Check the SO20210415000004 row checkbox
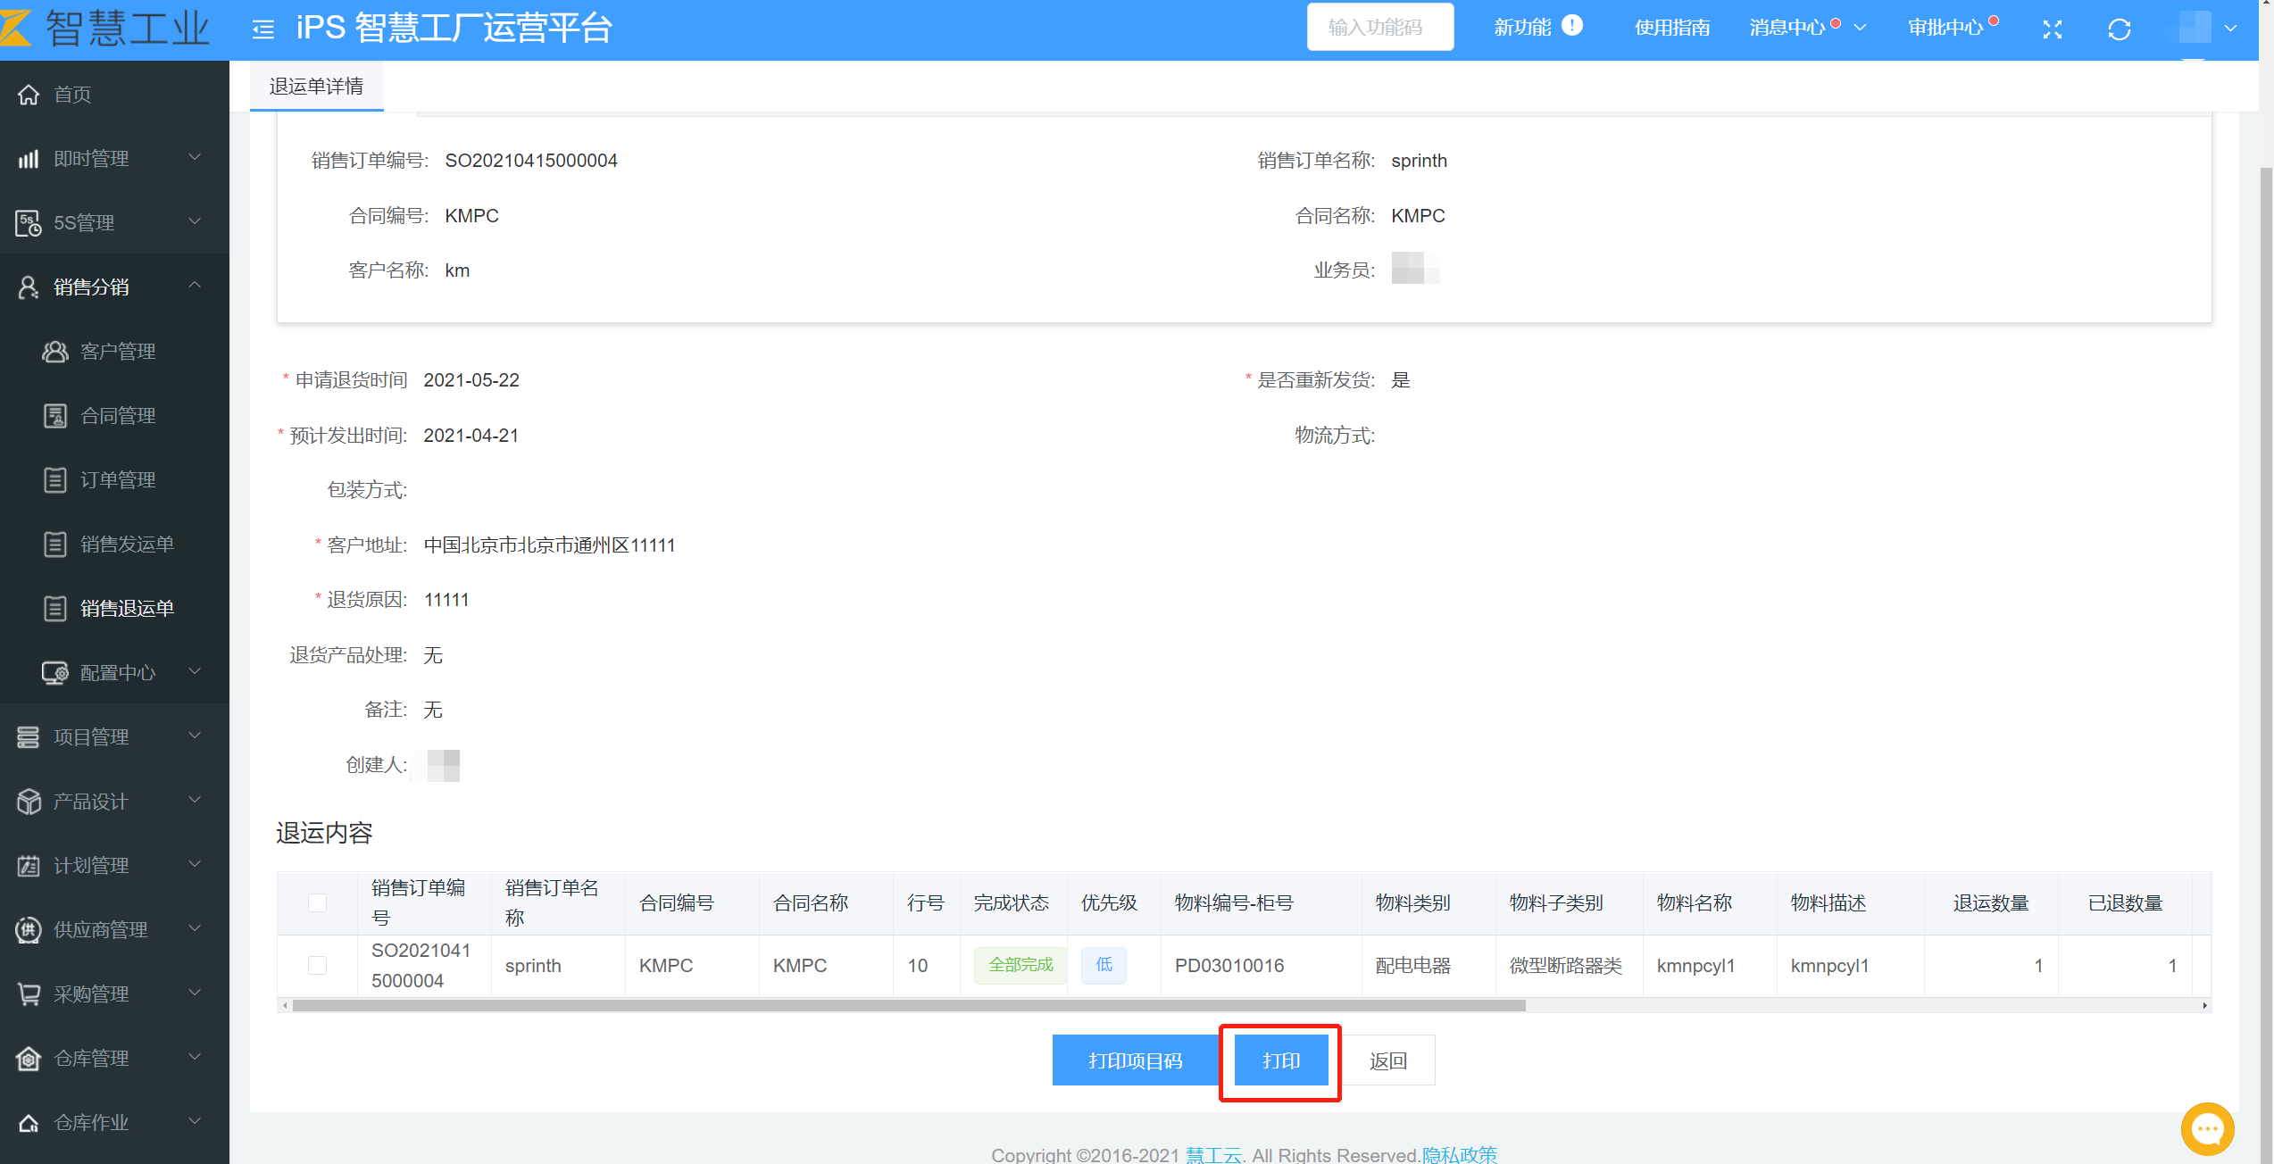The height and width of the screenshot is (1164, 2274). point(317,965)
